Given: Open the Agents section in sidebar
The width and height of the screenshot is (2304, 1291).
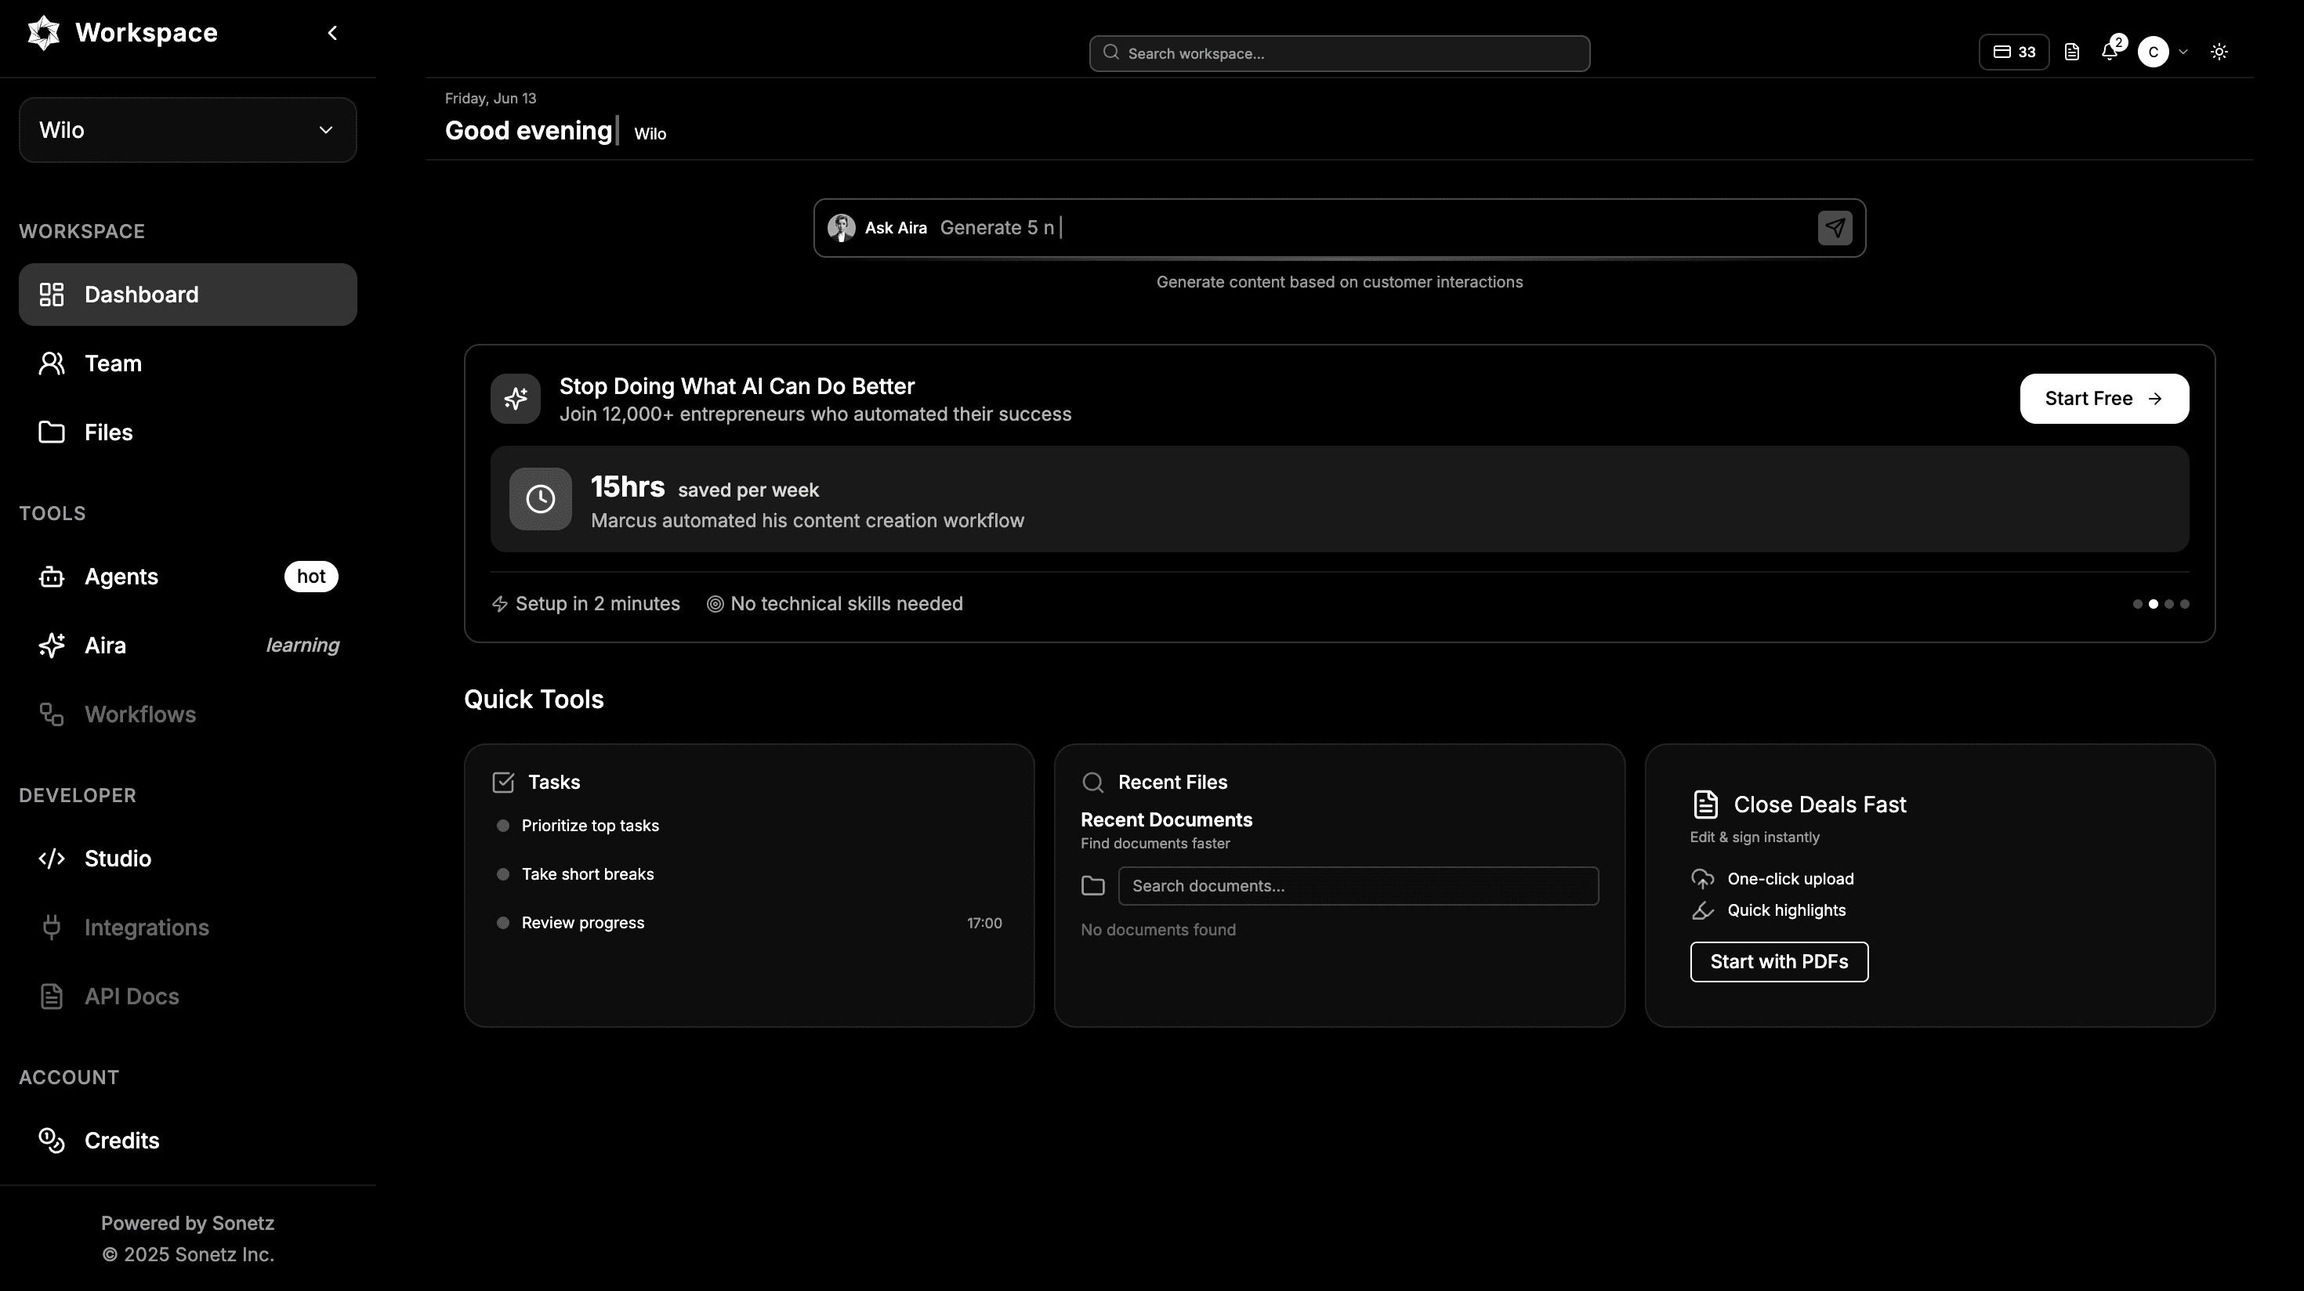Looking at the screenshot, I should pyautogui.click(x=121, y=577).
